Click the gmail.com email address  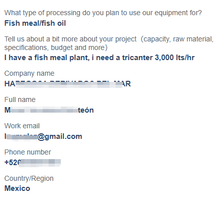point(43,136)
